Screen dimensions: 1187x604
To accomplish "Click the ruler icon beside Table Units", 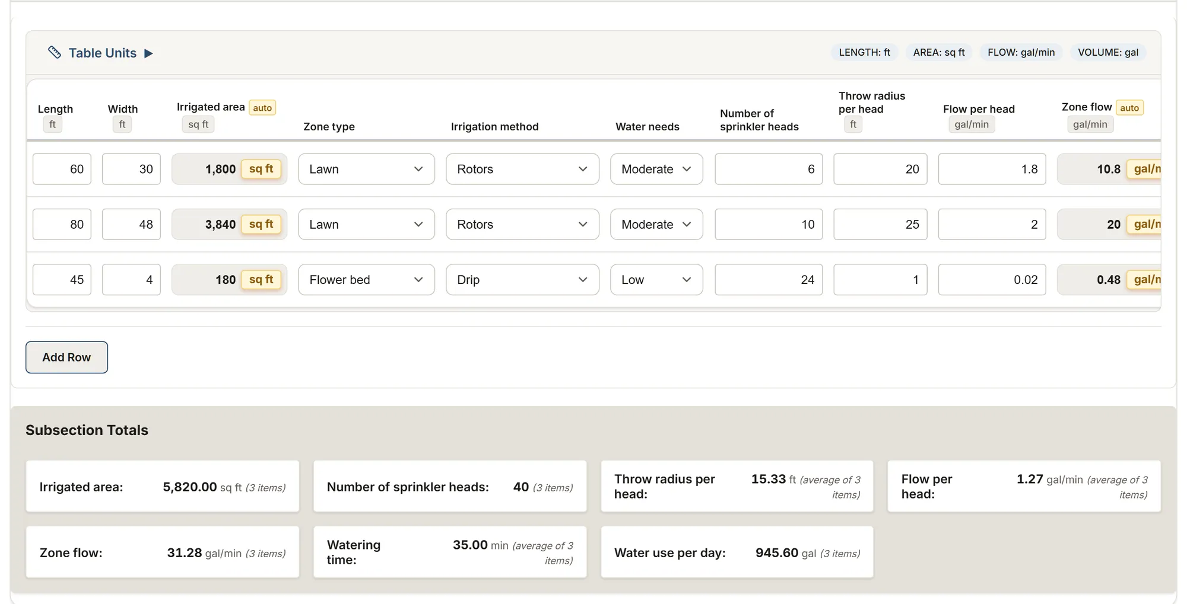I will [x=55, y=53].
